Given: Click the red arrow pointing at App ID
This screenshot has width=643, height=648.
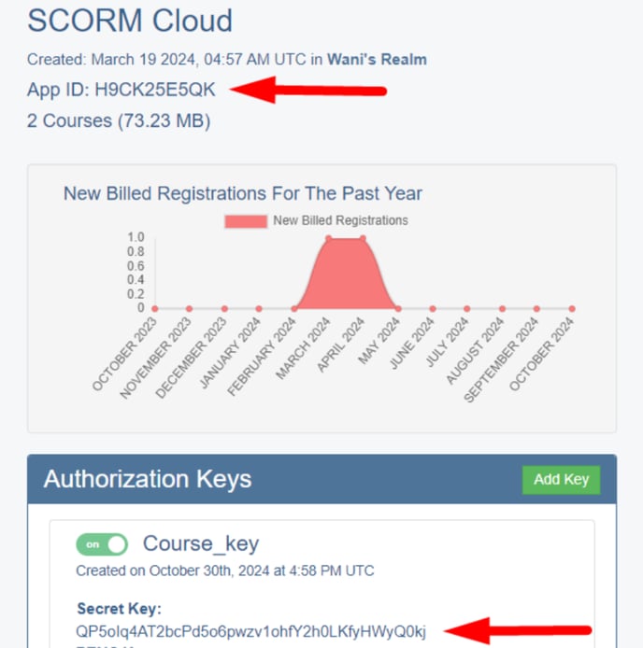Looking at the screenshot, I should [x=307, y=90].
